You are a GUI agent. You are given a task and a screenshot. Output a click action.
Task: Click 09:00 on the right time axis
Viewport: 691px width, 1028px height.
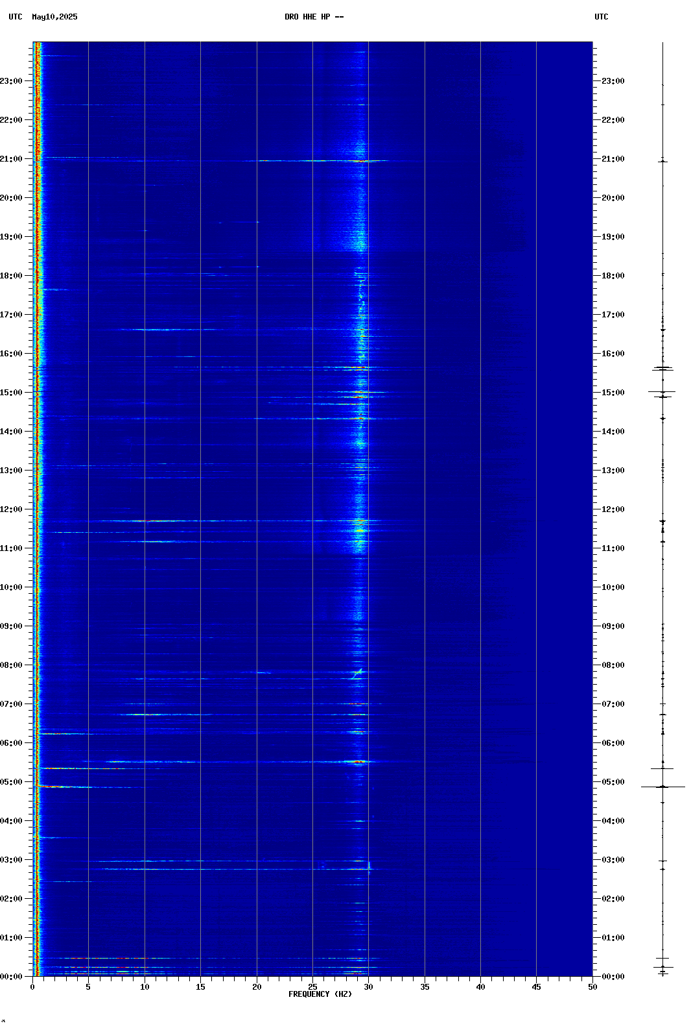click(613, 626)
